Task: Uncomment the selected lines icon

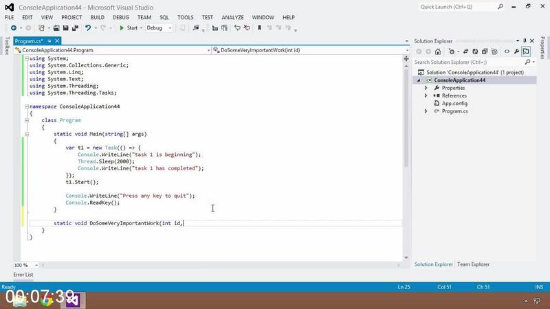Action: point(247,28)
